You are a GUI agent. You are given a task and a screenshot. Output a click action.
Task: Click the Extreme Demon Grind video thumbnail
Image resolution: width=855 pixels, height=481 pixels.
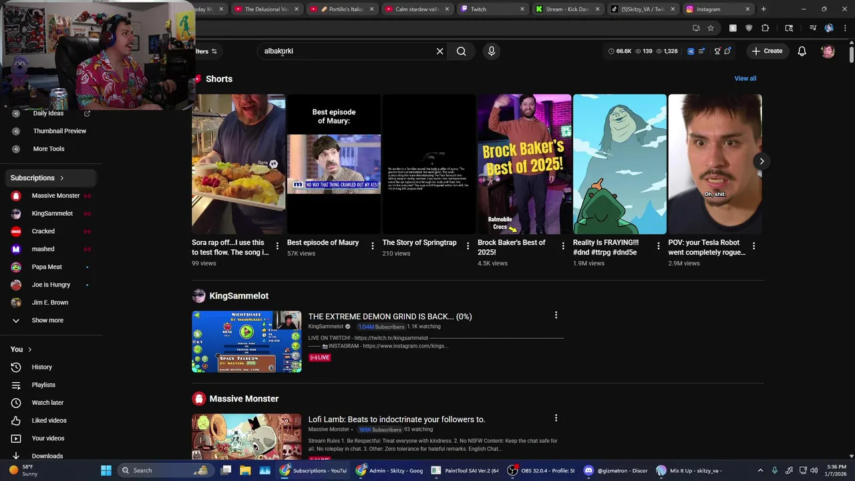246,341
